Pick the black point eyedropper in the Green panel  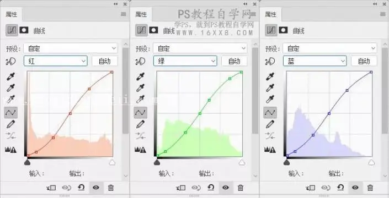pos(140,76)
